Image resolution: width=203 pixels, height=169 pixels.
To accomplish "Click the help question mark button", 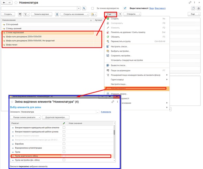I will [120, 14].
